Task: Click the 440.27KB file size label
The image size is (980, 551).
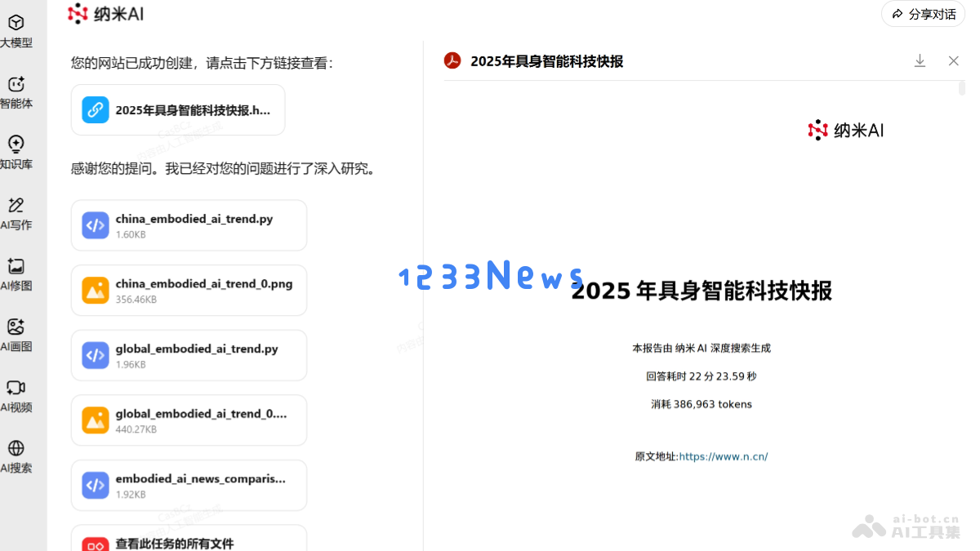Action: [x=136, y=429]
